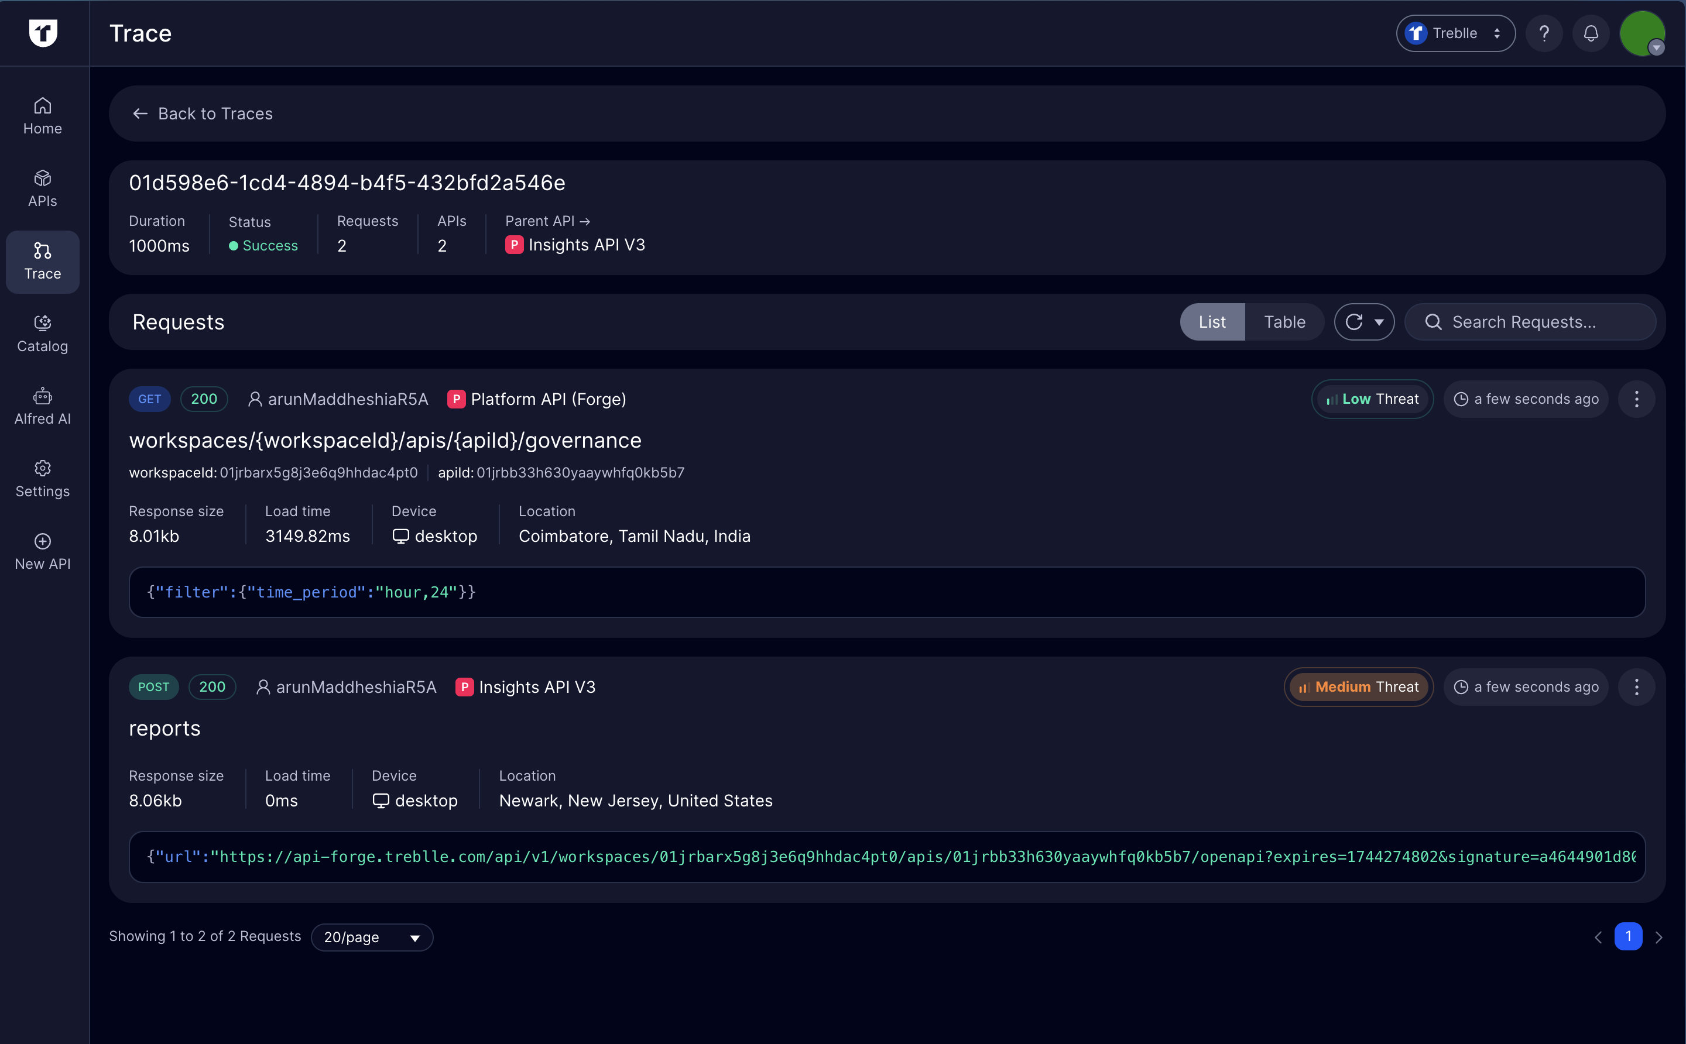This screenshot has width=1686, height=1044.
Task: Open the green user avatar menu
Action: pos(1642,33)
